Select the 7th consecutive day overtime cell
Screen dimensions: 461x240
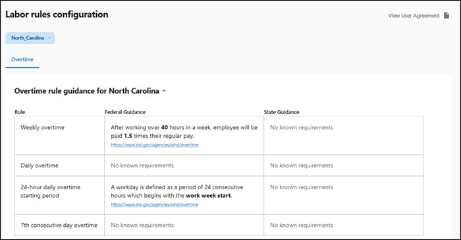click(x=59, y=225)
